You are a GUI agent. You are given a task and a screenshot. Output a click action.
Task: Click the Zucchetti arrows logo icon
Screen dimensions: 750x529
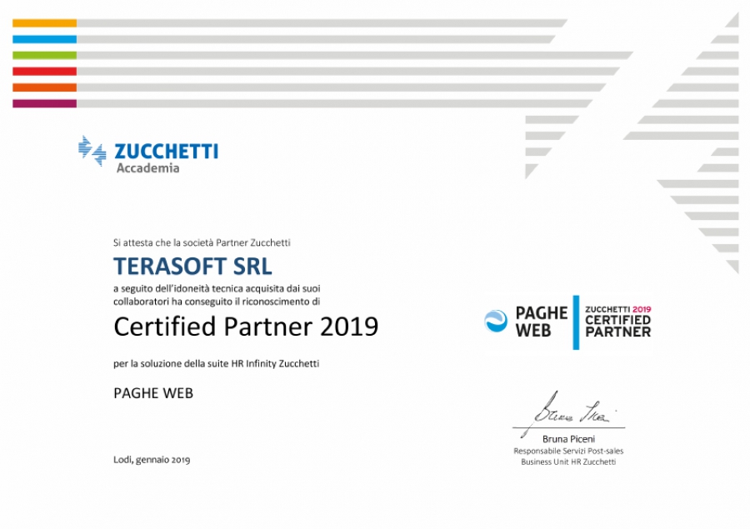click(x=92, y=151)
